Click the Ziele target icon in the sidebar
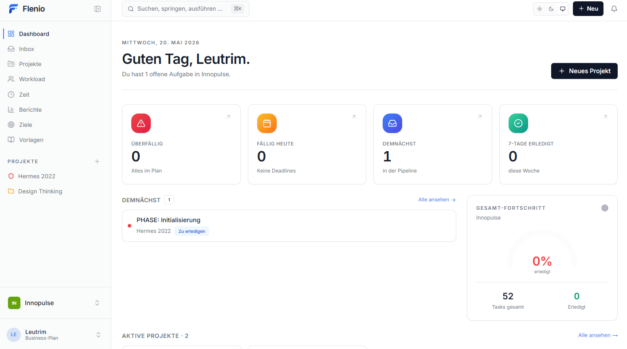Screen dimensions: 627x349 (11, 125)
